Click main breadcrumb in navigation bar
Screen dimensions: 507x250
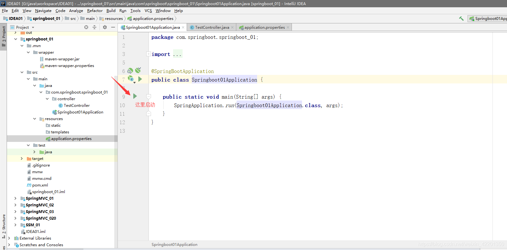(x=88, y=19)
